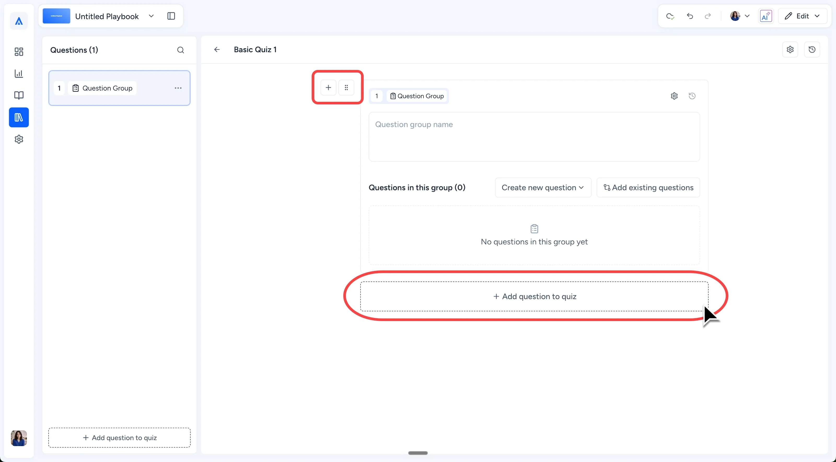Click the app logo icon in sidebar

tap(19, 21)
